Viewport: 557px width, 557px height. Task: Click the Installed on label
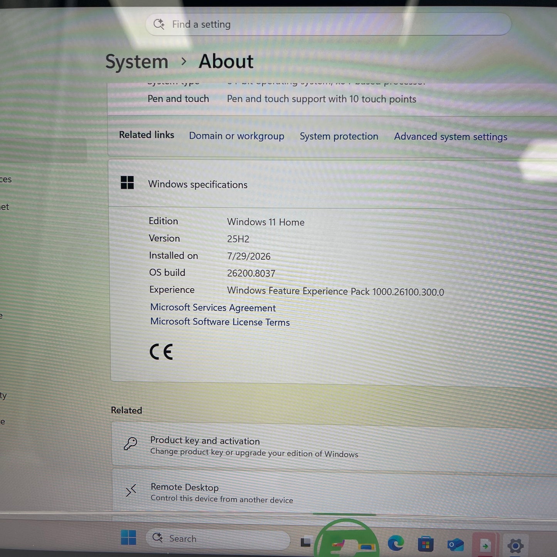click(x=173, y=256)
